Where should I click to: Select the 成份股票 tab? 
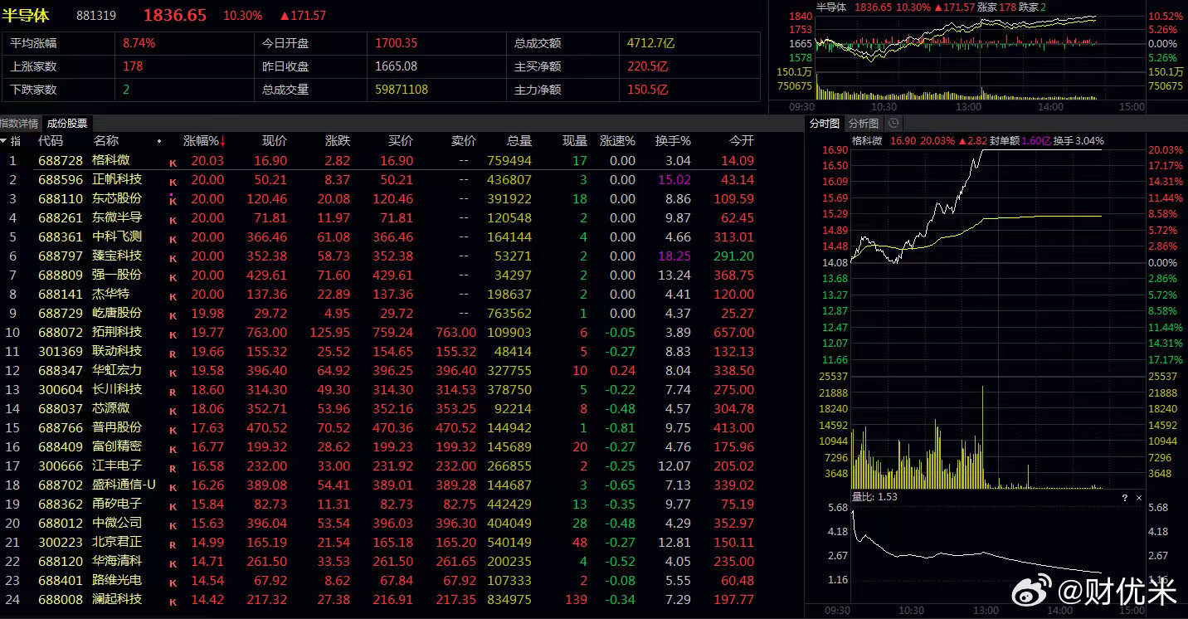(66, 123)
